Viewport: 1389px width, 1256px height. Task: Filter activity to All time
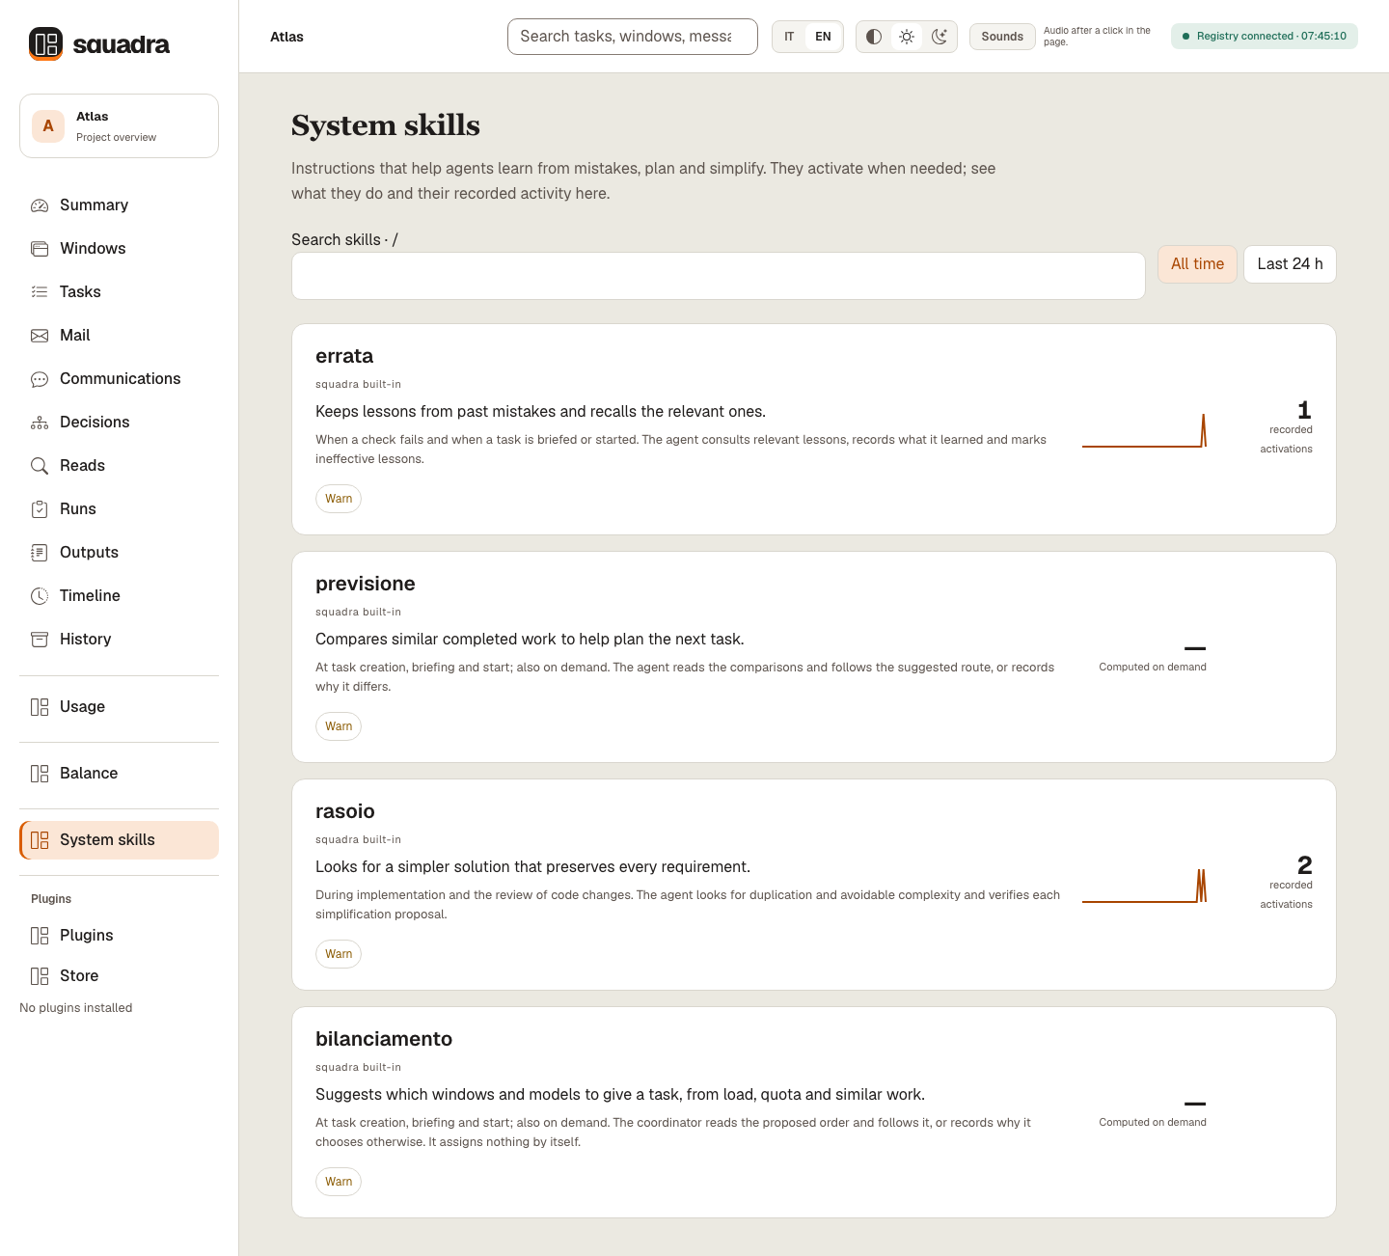coord(1197,264)
